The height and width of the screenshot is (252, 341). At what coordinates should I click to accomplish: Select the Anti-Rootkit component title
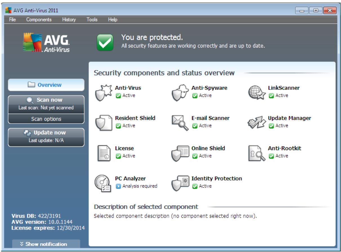tap(284, 148)
